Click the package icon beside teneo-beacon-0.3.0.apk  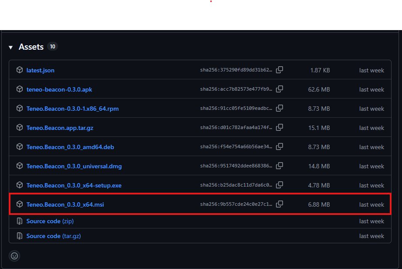[x=20, y=89]
